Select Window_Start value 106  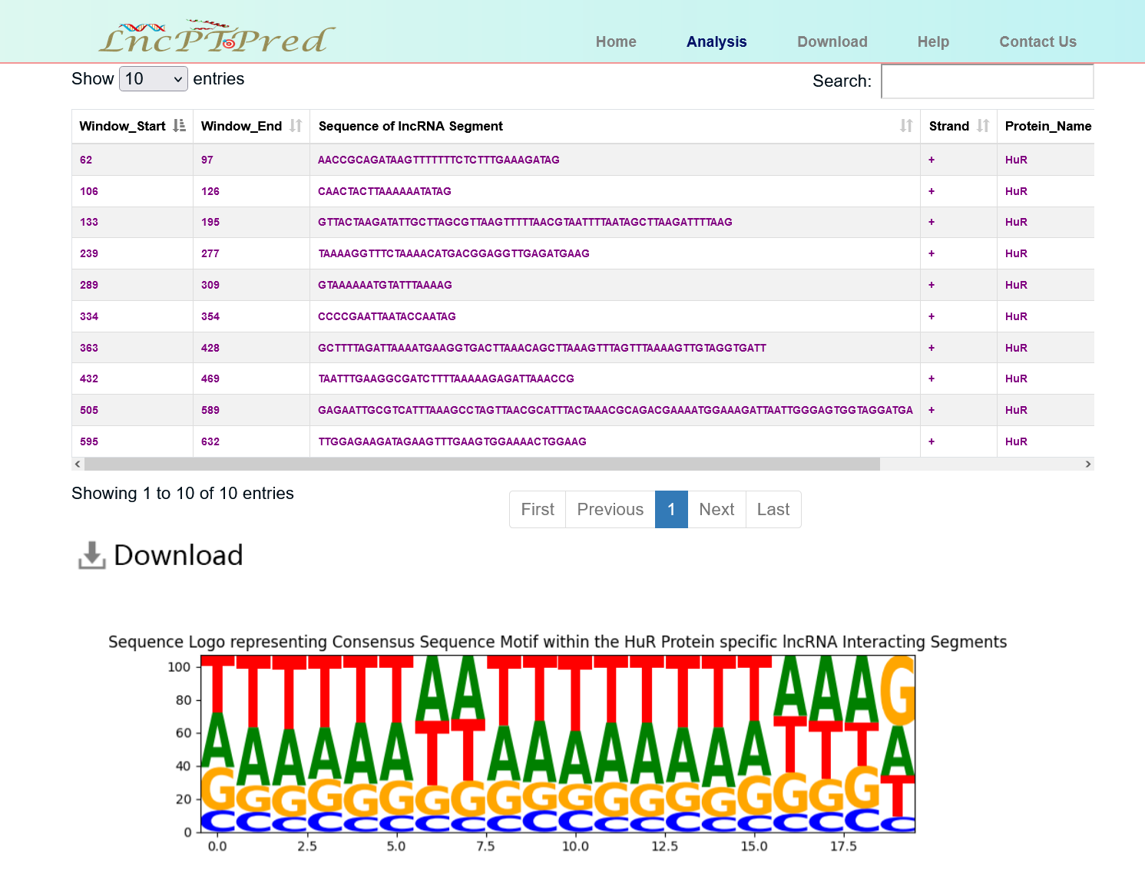point(89,191)
